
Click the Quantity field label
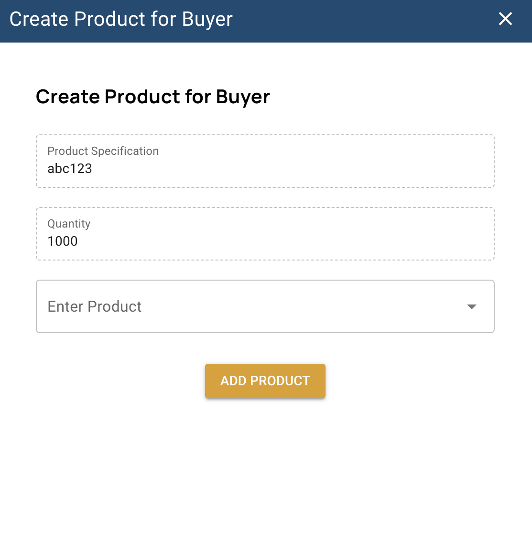point(69,224)
